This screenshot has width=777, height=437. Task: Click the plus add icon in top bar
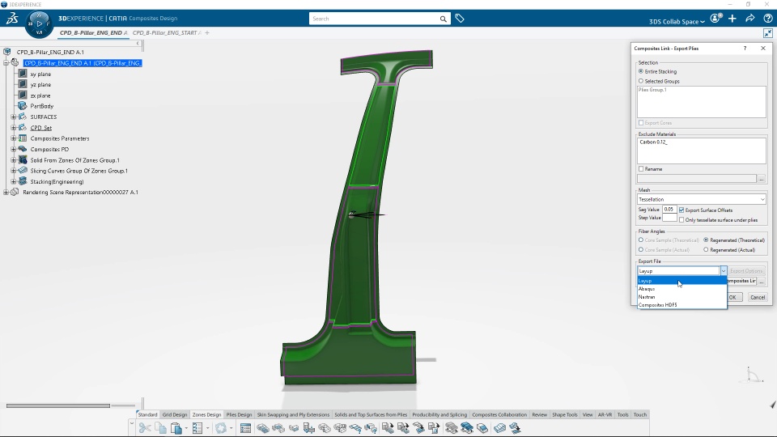click(x=732, y=19)
